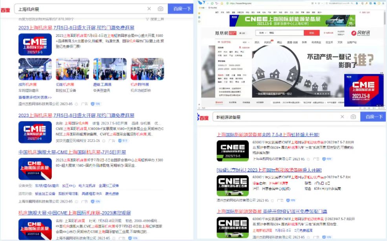Open CNEE car thumbnail of second 新能源 result
The image size is (387, 241).
click(x=233, y=186)
